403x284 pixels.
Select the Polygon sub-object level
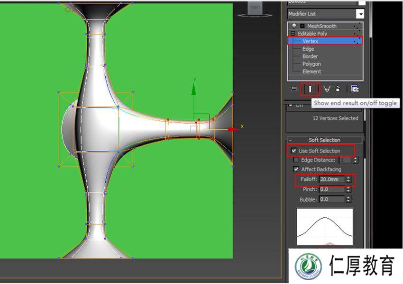tap(311, 64)
